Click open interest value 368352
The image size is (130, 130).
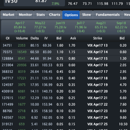point(7,71)
